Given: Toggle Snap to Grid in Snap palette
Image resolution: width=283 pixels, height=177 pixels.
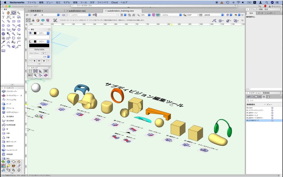Looking at the screenshot, I should pyautogui.click(x=30, y=71).
